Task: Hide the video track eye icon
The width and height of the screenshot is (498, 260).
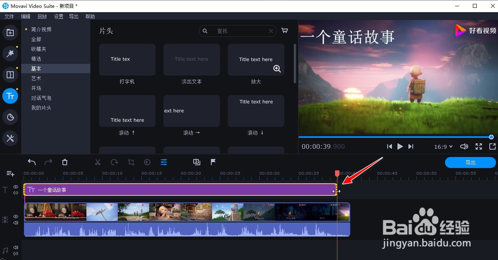Action: (16, 217)
